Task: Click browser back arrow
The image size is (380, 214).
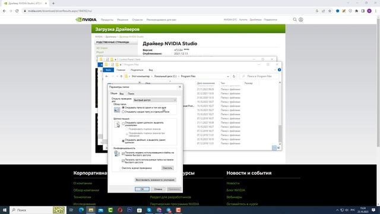Action: point(4,11)
